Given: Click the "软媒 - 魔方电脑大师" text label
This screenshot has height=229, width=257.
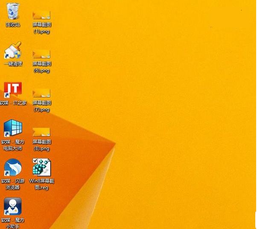Looking at the screenshot, I should [13, 145].
